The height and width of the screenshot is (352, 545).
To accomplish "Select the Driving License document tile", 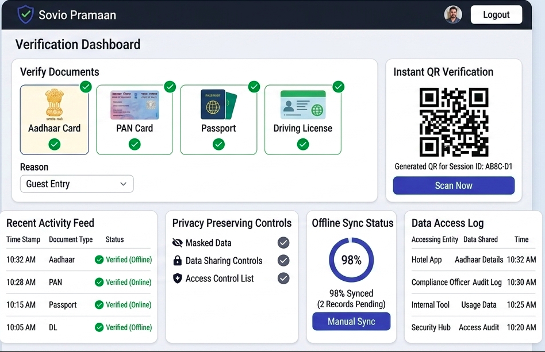I will click(x=303, y=120).
